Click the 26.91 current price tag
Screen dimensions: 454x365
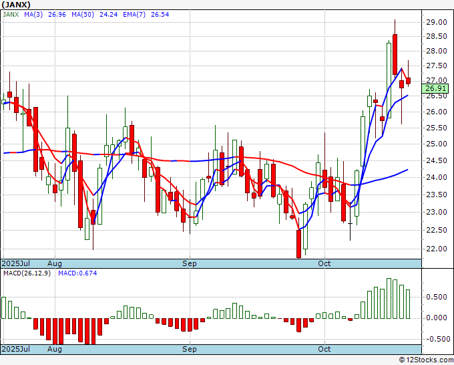(435, 88)
